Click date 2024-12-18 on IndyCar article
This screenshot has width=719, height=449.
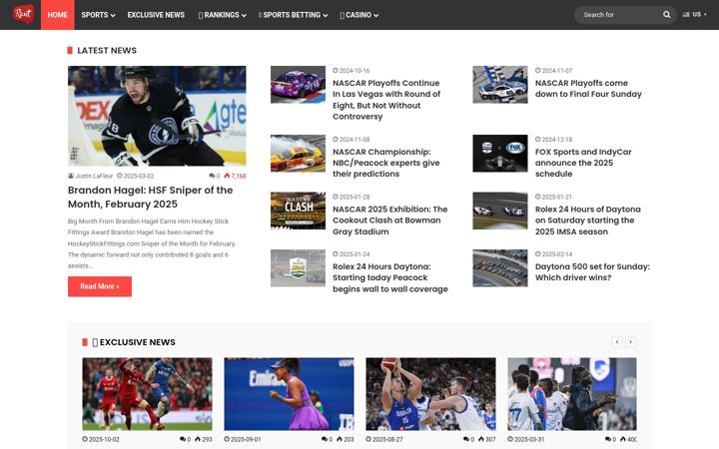click(x=553, y=140)
